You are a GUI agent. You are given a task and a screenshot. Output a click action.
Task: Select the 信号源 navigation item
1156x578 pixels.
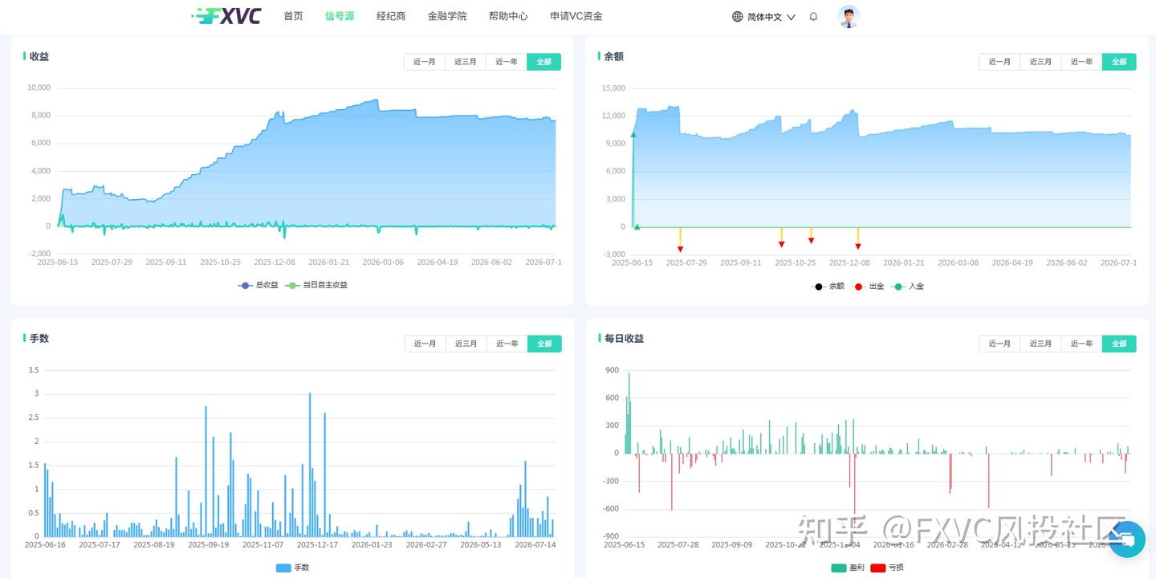(x=340, y=16)
